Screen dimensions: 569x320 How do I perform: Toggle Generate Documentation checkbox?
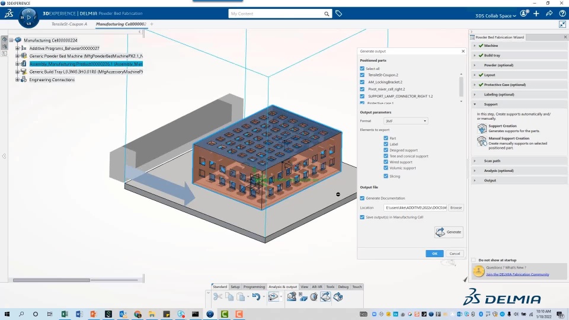362,198
